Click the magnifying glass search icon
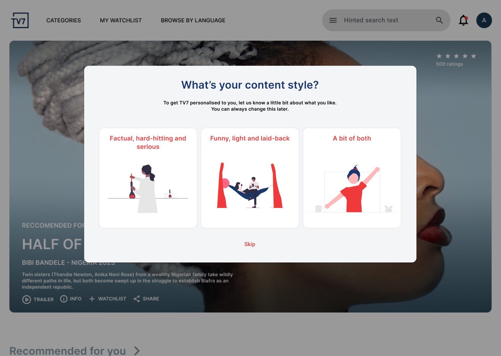 439,21
